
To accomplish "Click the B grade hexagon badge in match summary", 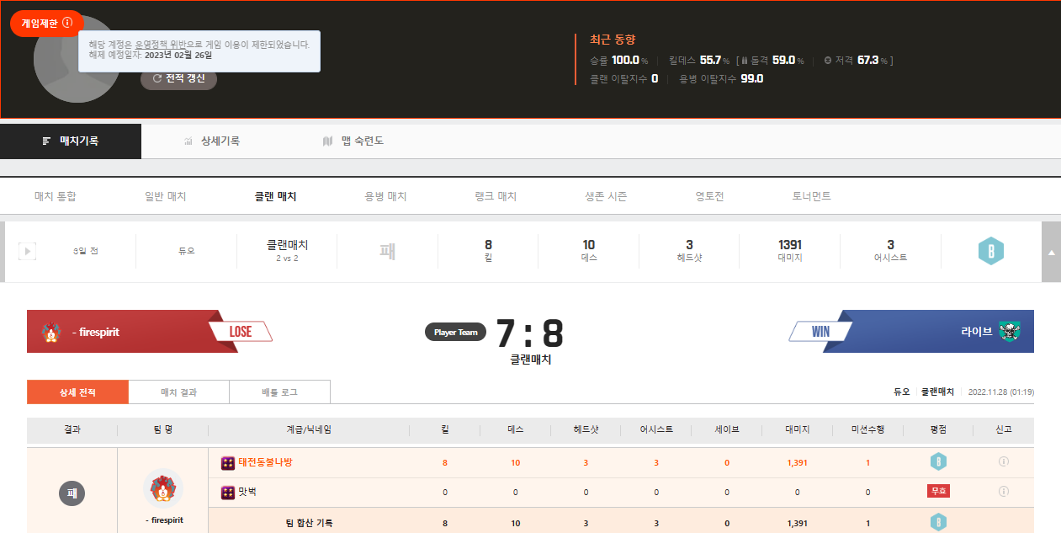I will click(990, 251).
